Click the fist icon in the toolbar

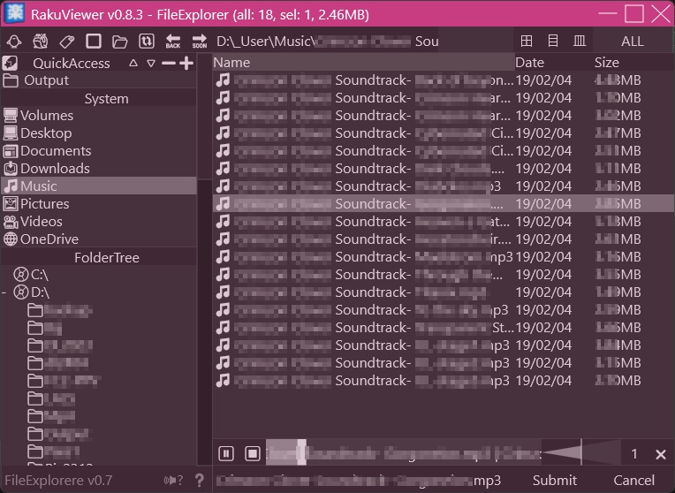coord(41,42)
